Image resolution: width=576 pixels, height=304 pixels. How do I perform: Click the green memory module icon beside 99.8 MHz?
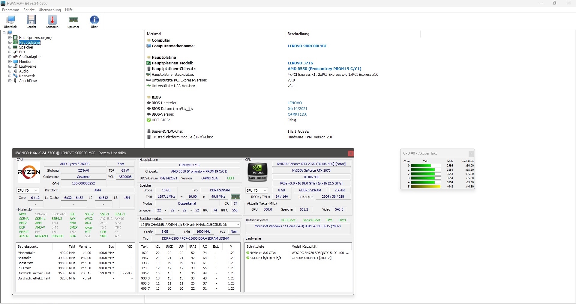pos(235,197)
